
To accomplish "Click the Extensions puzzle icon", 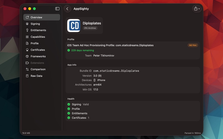I will coord(27,63).
